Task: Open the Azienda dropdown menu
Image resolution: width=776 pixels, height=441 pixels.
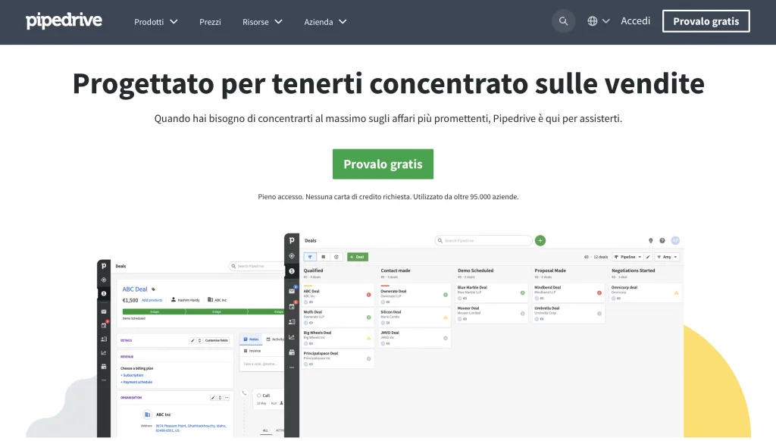Action: pos(325,22)
